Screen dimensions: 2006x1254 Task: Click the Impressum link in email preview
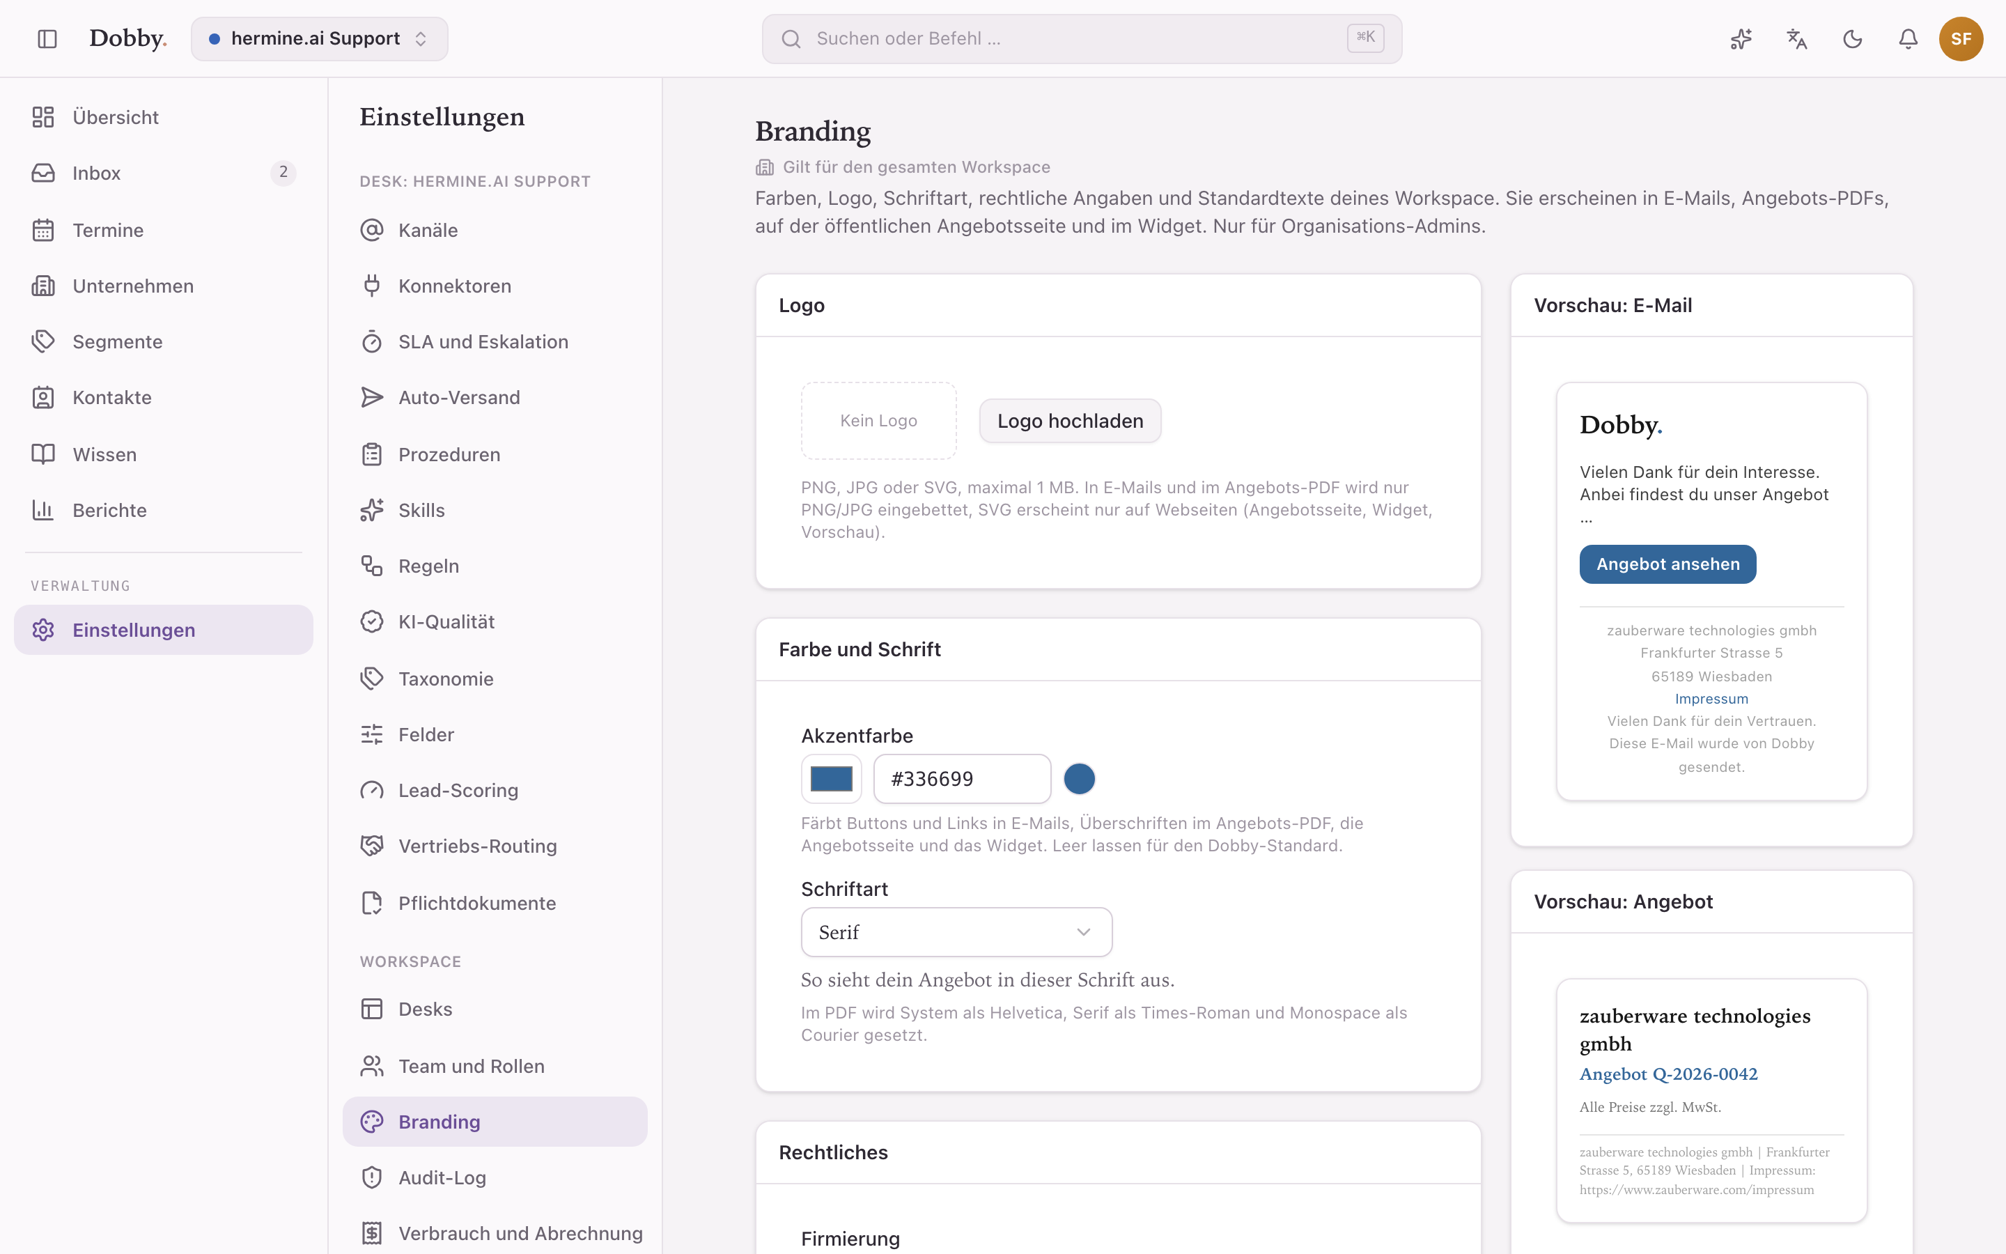(1712, 698)
